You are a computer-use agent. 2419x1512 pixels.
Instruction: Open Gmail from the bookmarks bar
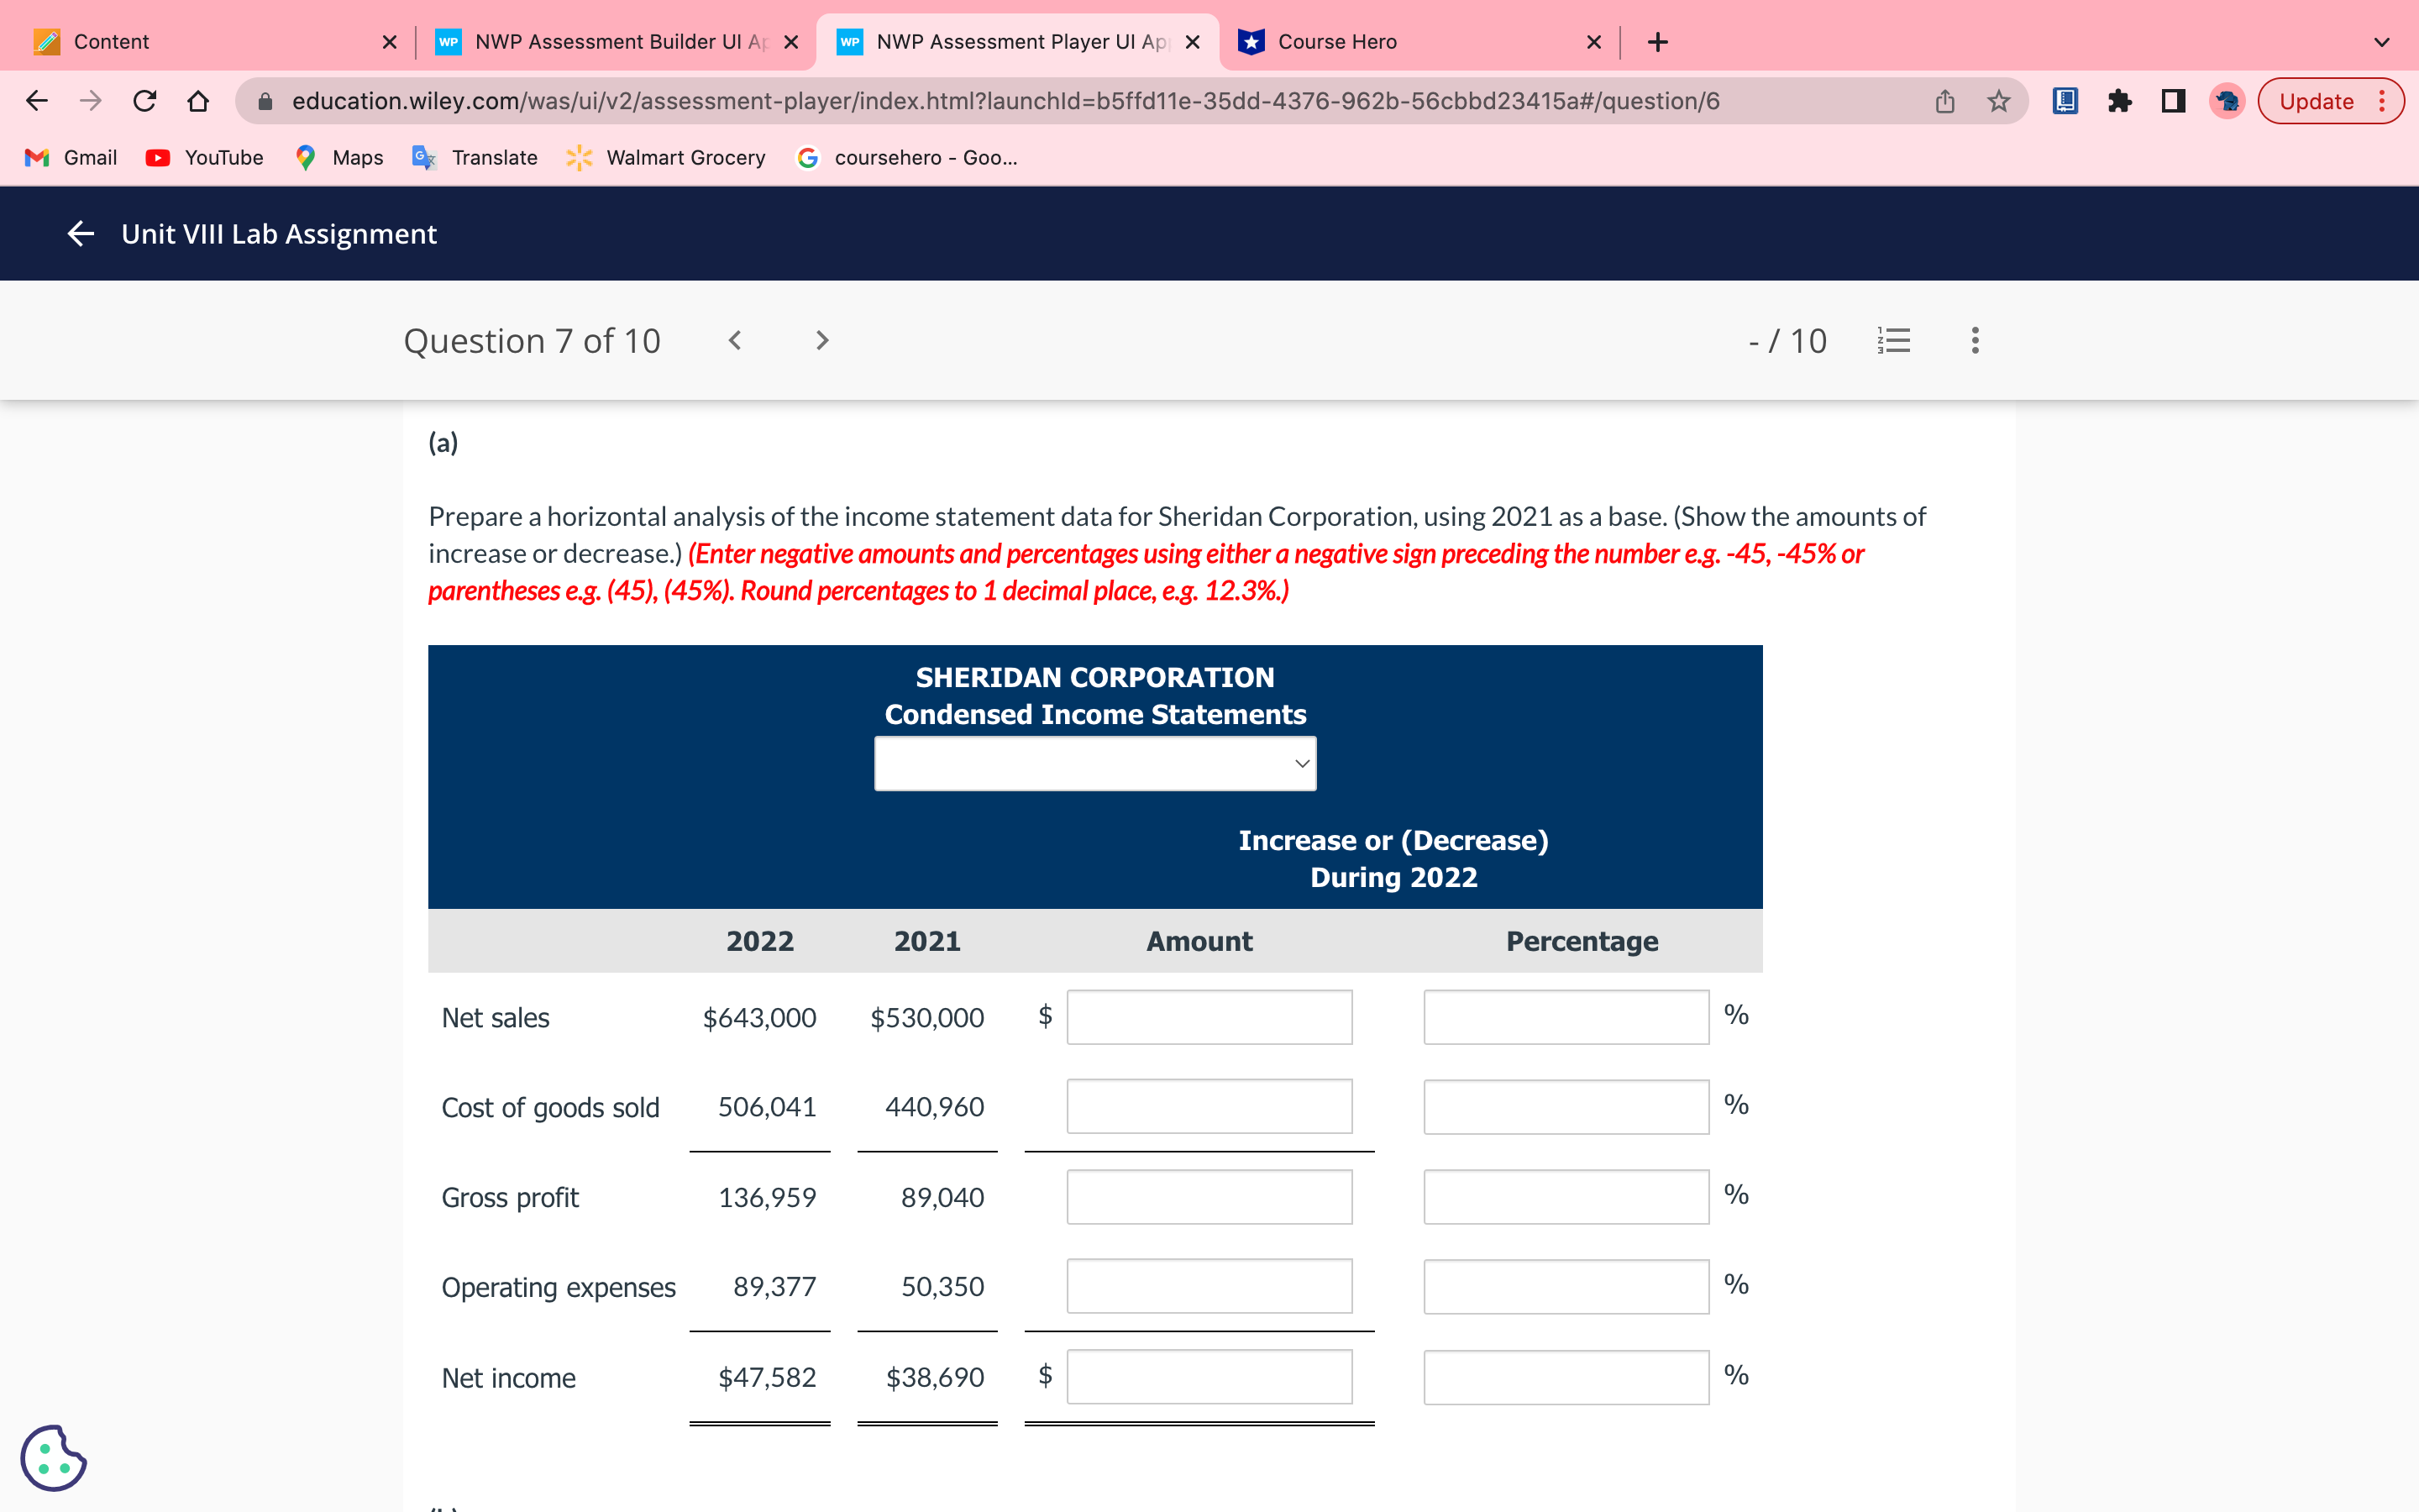tap(70, 157)
